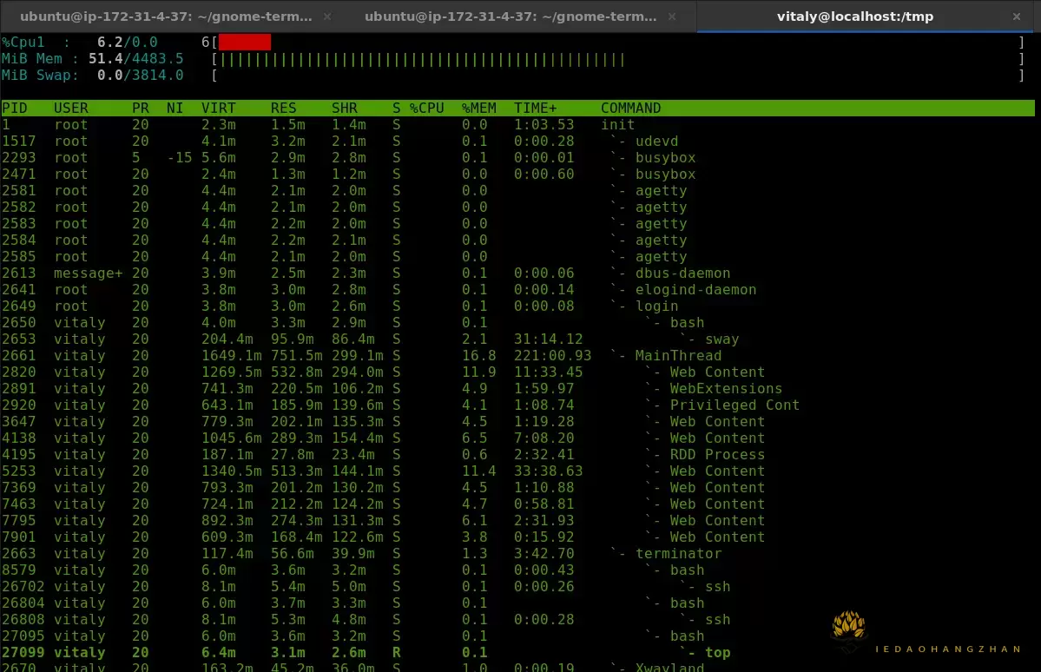The height and width of the screenshot is (672, 1041).
Task: Close the first ubuntu terminal tab
Action: (x=327, y=16)
